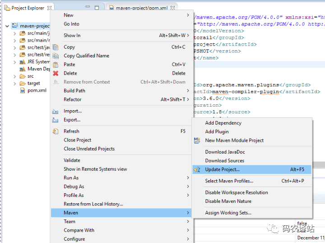Expand the src folder node
Screen dimensions: 325x243
coord(14,76)
